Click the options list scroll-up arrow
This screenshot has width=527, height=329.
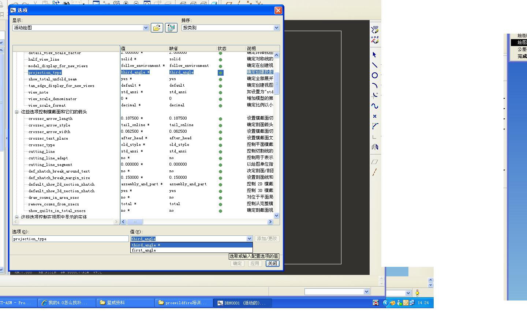click(277, 55)
